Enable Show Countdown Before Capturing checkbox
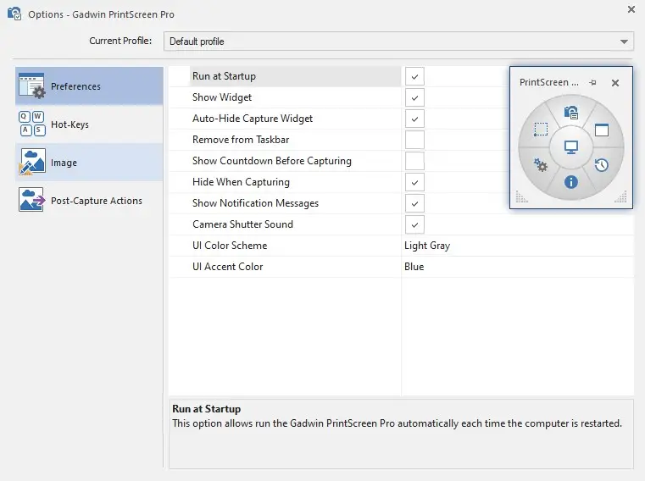Screen dimensions: 645x481 coord(414,161)
